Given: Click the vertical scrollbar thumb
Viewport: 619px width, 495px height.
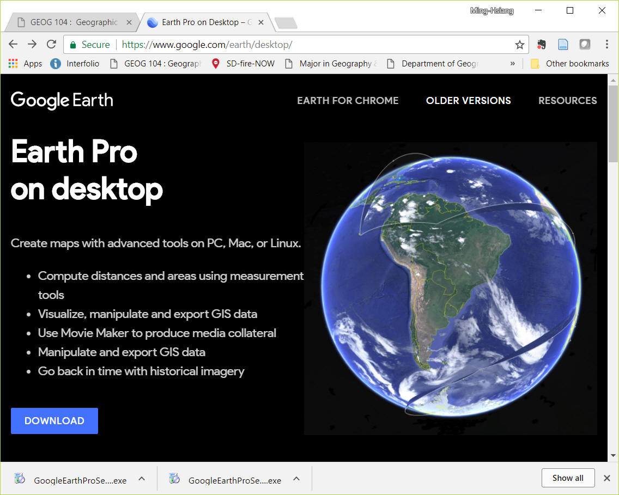Looking at the screenshot, I should (613, 124).
